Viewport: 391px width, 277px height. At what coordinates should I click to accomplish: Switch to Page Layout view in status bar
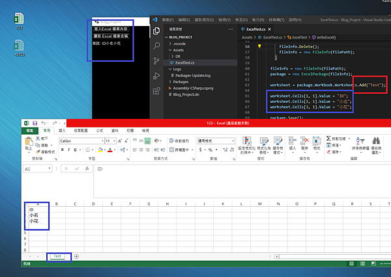tap(362, 263)
